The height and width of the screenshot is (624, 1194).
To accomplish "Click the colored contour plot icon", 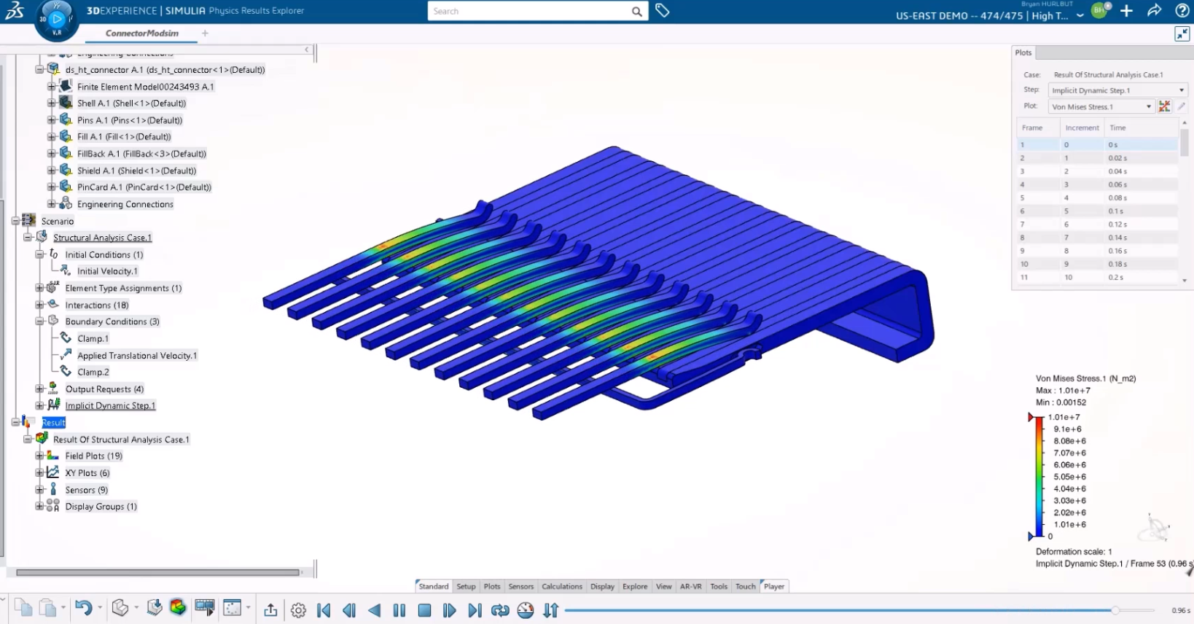I will 177,608.
